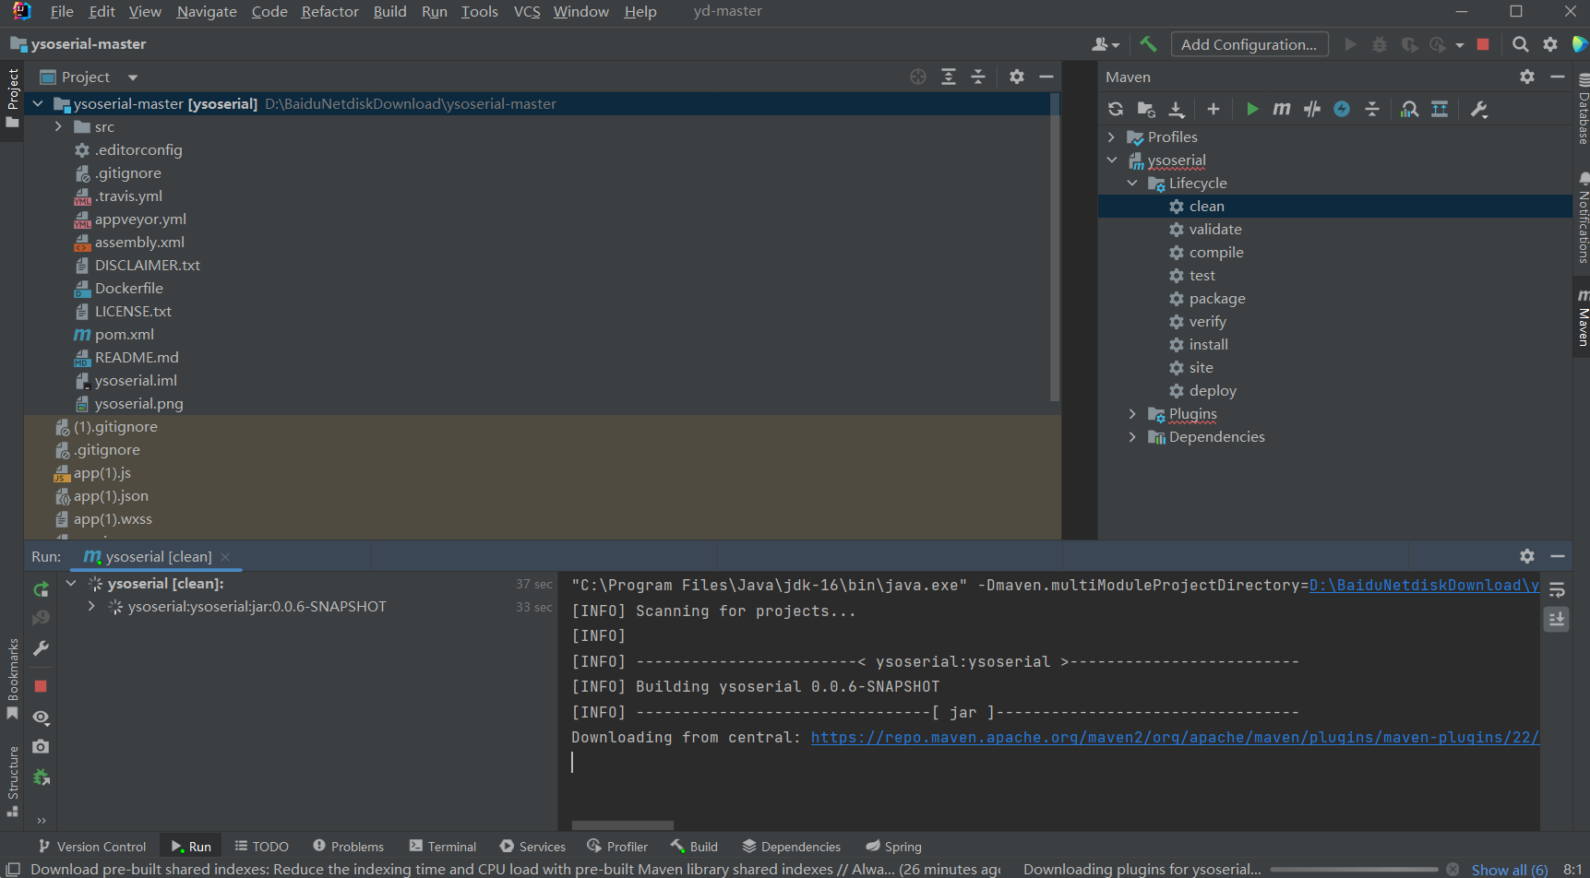This screenshot has height=878, width=1590.
Task: Expand all in Project panel toolbar
Action: (x=949, y=77)
